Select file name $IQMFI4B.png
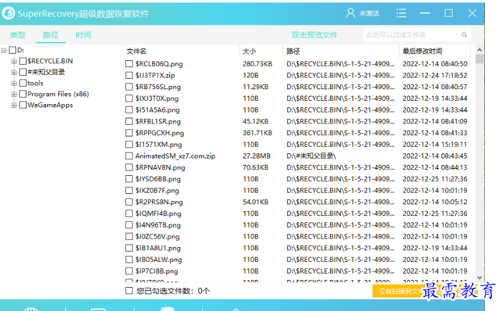This screenshot has height=311, width=501. (158, 213)
